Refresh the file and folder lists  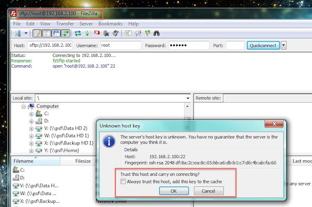tap(78, 33)
